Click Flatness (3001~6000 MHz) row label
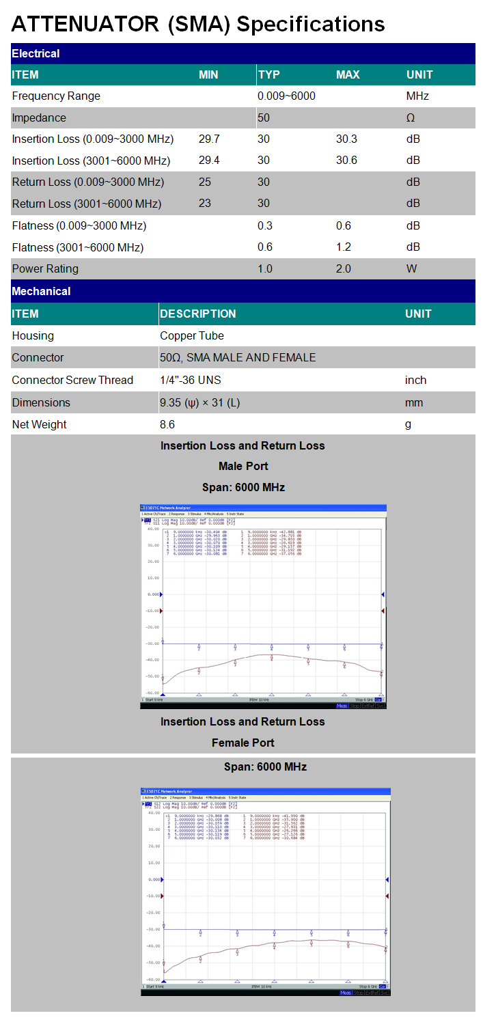483x1022 pixels. [78, 247]
